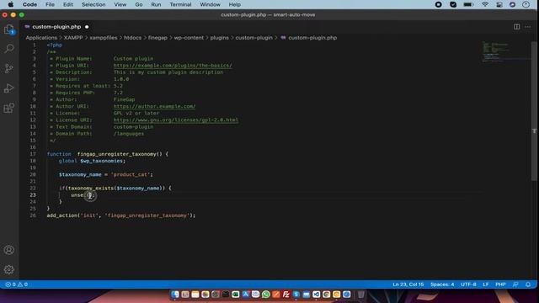Screen dimensions: 539x303
Task: Open the Apple menu
Action: tap(11, 4)
